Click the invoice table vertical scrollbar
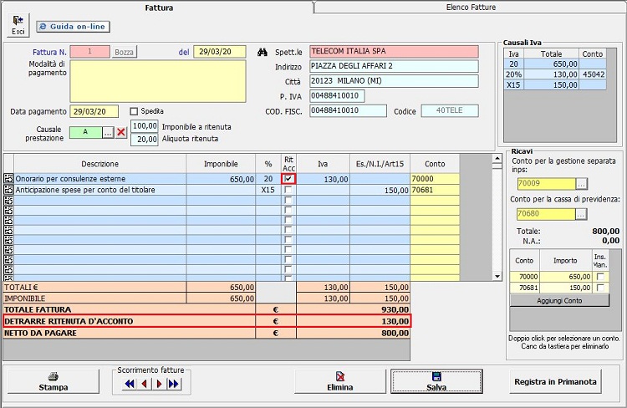The image size is (627, 408). [471, 217]
